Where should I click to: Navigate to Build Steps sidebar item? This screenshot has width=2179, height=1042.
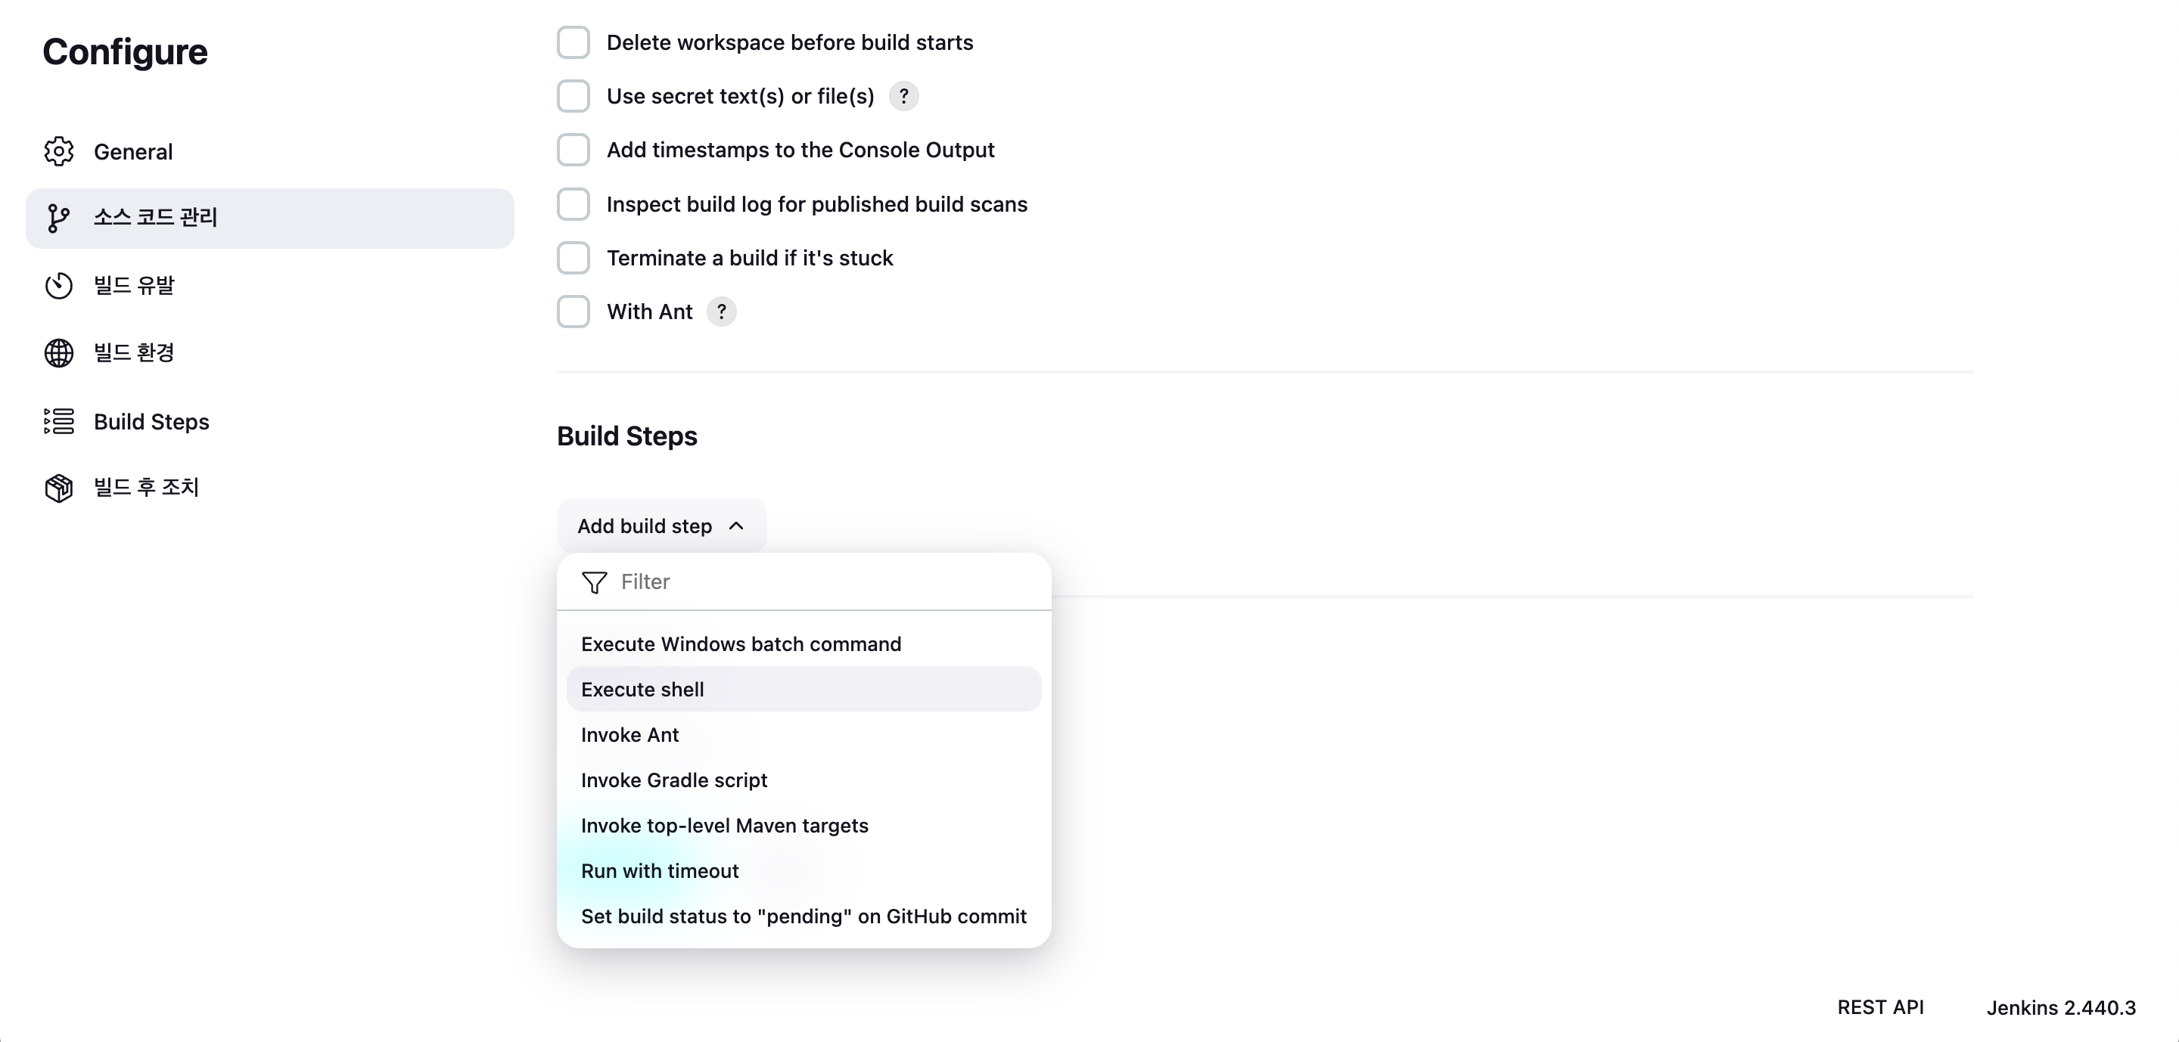[x=269, y=421]
